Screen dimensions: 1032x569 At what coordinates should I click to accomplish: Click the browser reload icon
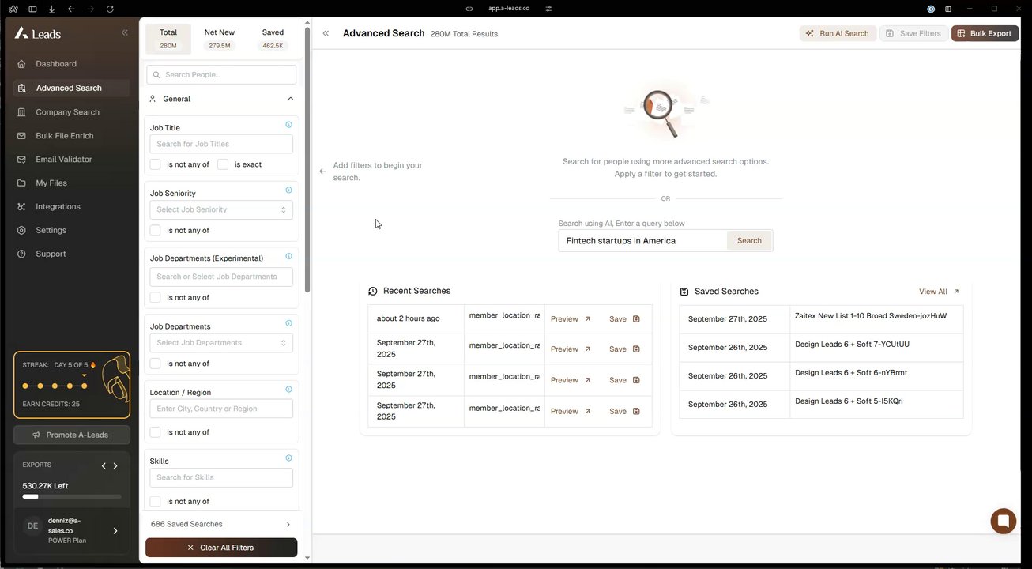click(x=110, y=9)
